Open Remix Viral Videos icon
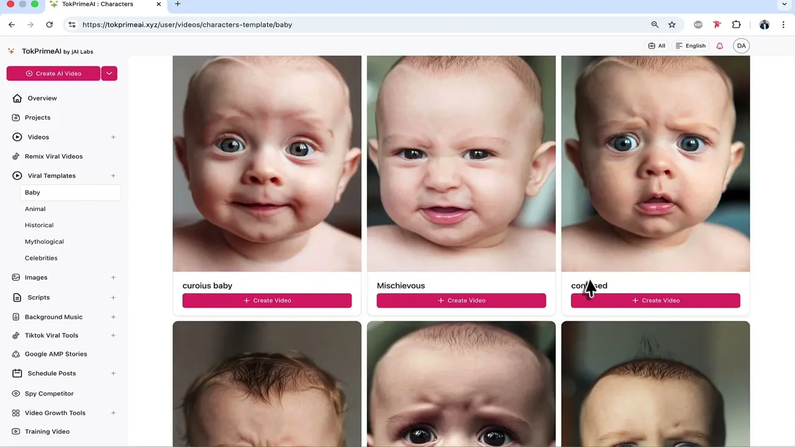The width and height of the screenshot is (795, 447). coord(17,156)
